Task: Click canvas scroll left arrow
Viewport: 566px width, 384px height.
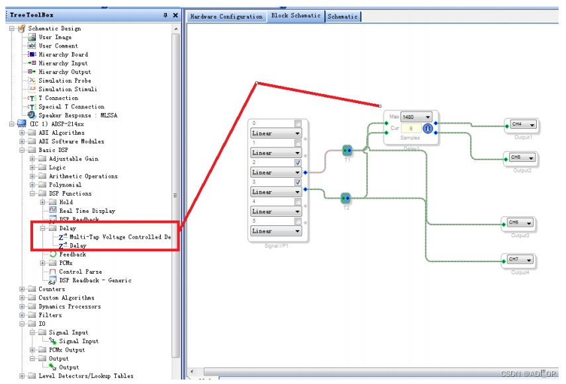Action: 192,371
